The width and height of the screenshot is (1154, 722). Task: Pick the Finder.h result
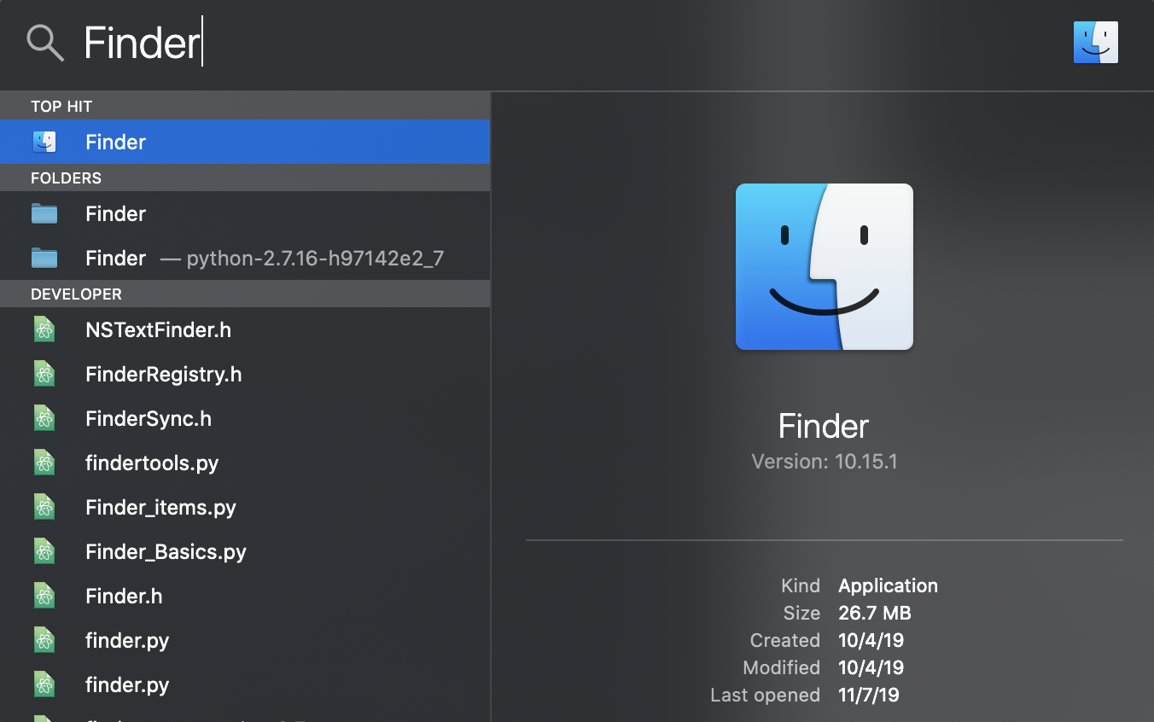pyautogui.click(x=245, y=596)
